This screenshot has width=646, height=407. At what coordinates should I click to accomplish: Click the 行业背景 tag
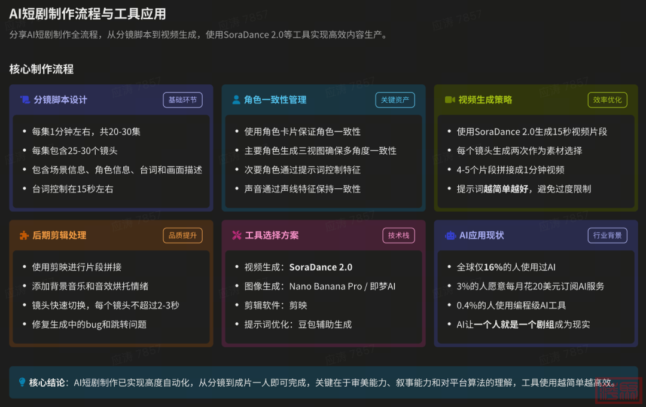click(x=607, y=235)
